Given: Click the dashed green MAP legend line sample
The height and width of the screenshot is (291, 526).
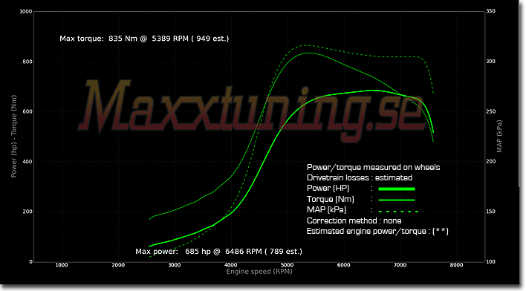Looking at the screenshot, I should point(398,212).
